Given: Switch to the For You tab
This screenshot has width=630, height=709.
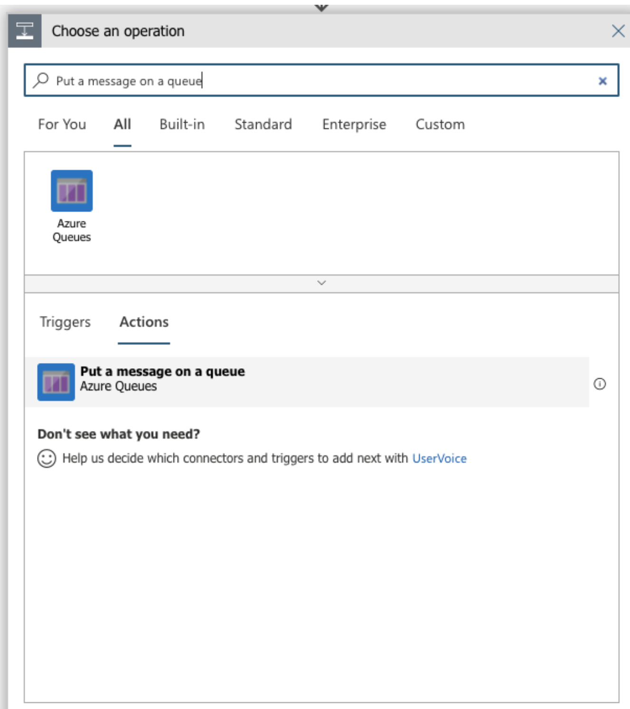Looking at the screenshot, I should 62,125.
